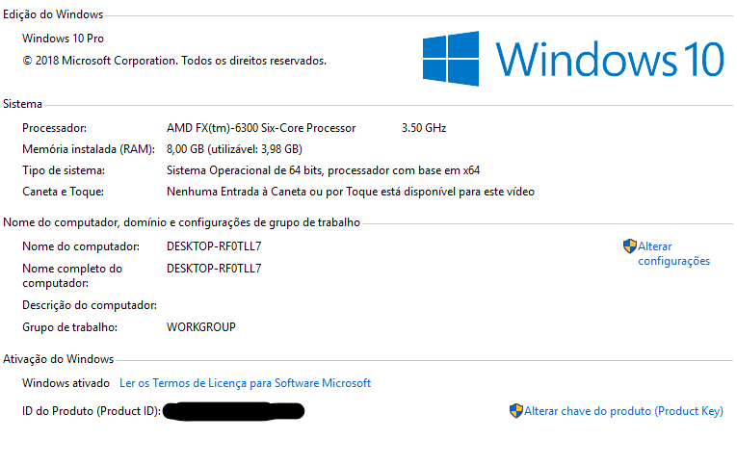
Task: Read the Termos de Licença para Software Microsoft
Action: click(x=245, y=383)
